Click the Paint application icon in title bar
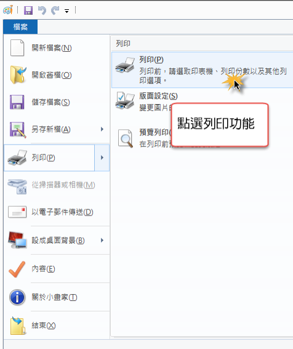This screenshot has height=349, width=293. tap(8, 10)
